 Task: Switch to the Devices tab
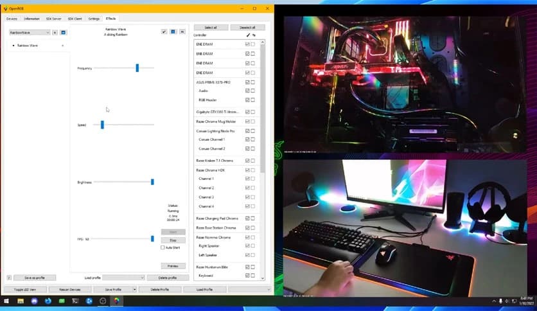[12, 19]
